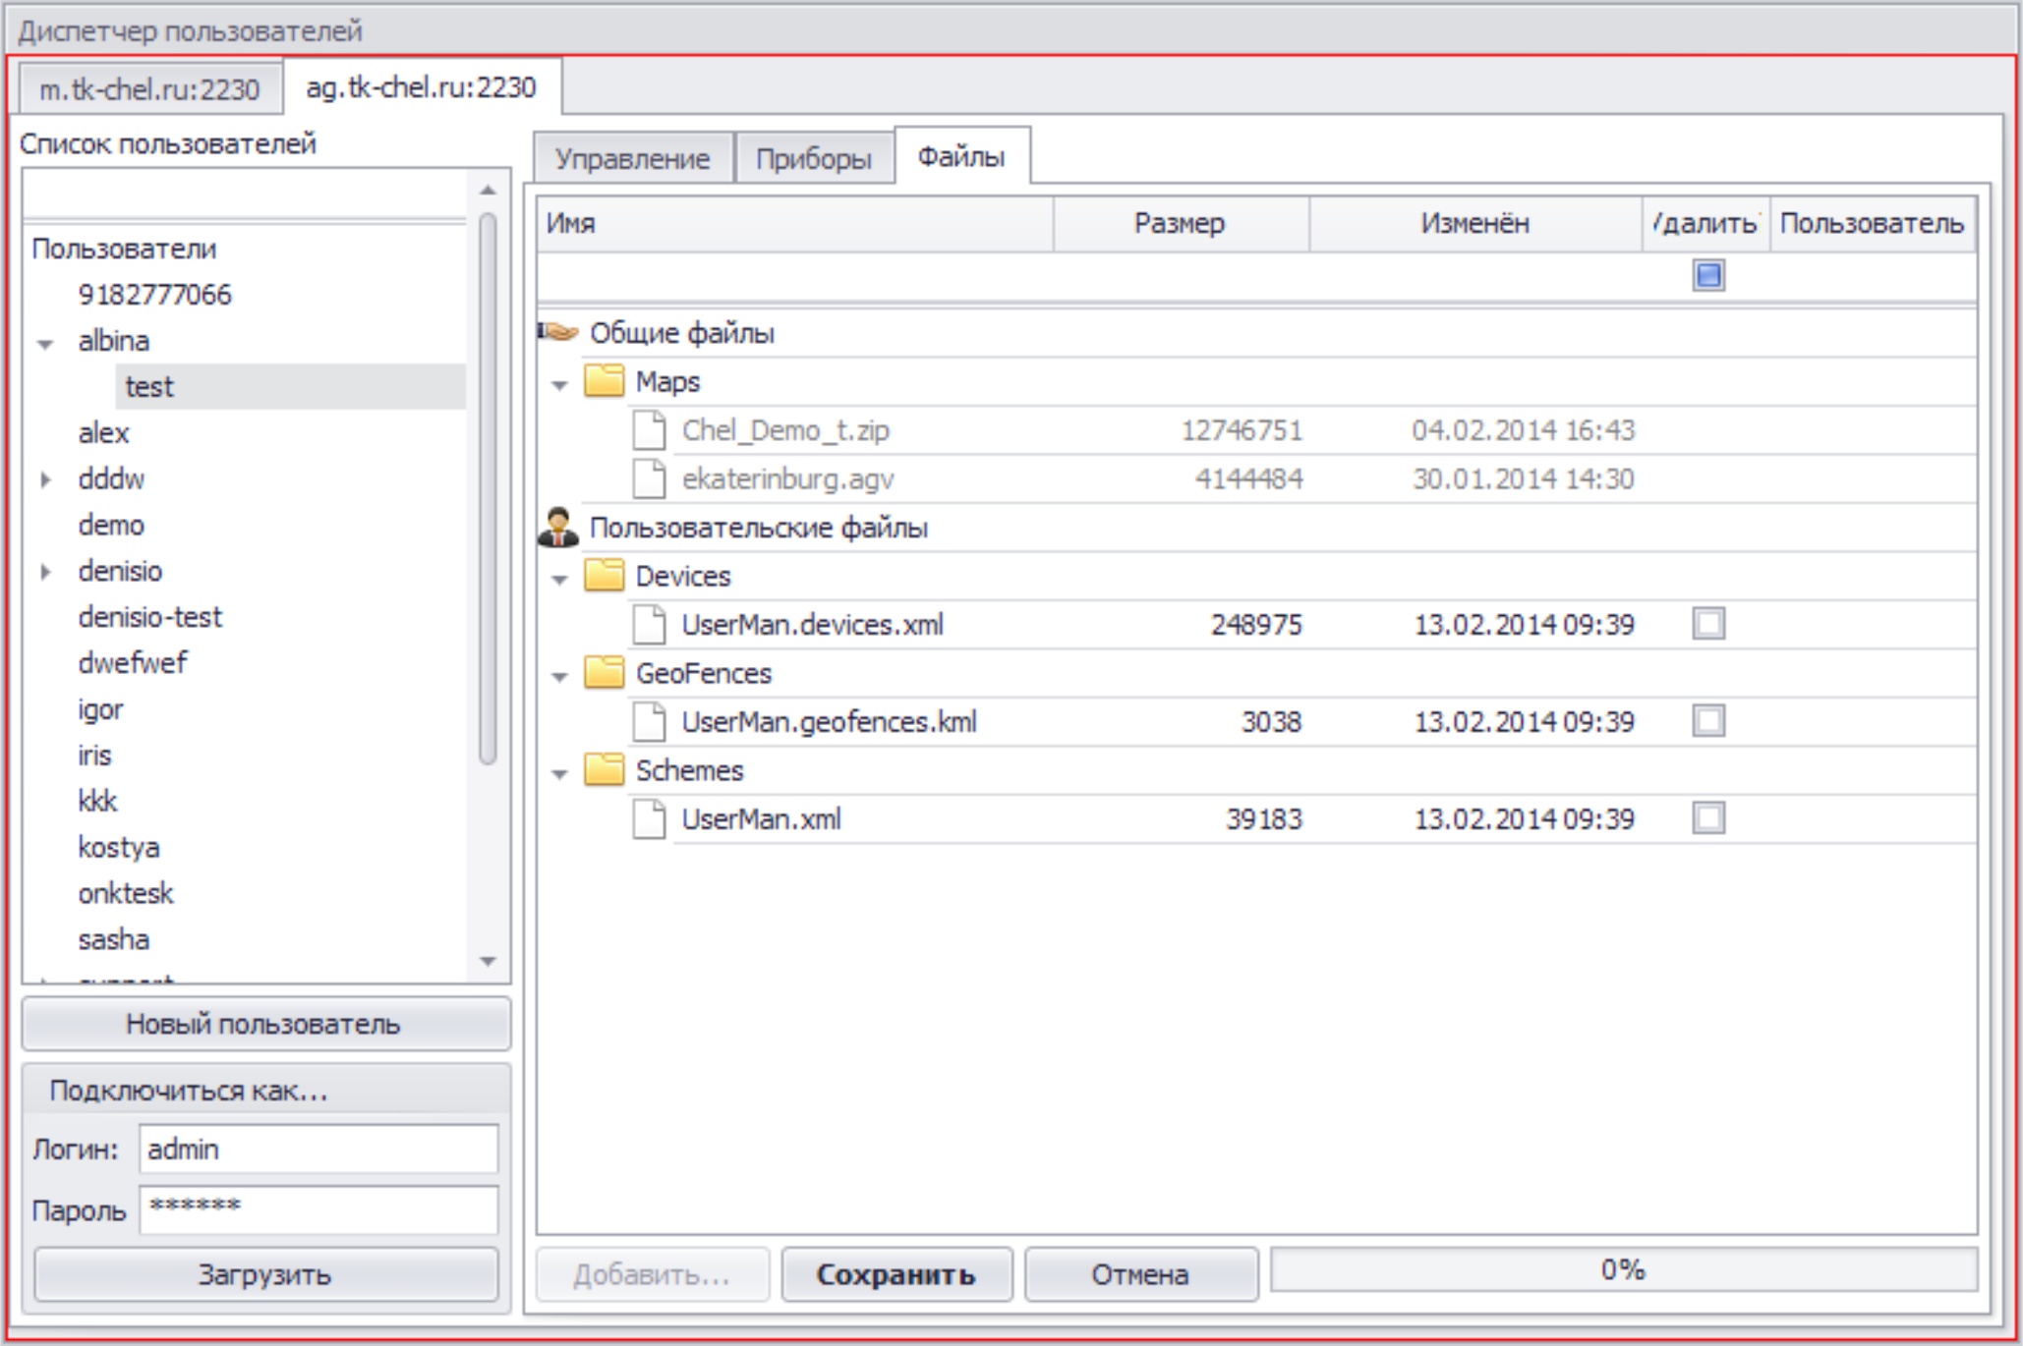Click the 0% progress bar
The height and width of the screenshot is (1346, 2023).
[1623, 1269]
